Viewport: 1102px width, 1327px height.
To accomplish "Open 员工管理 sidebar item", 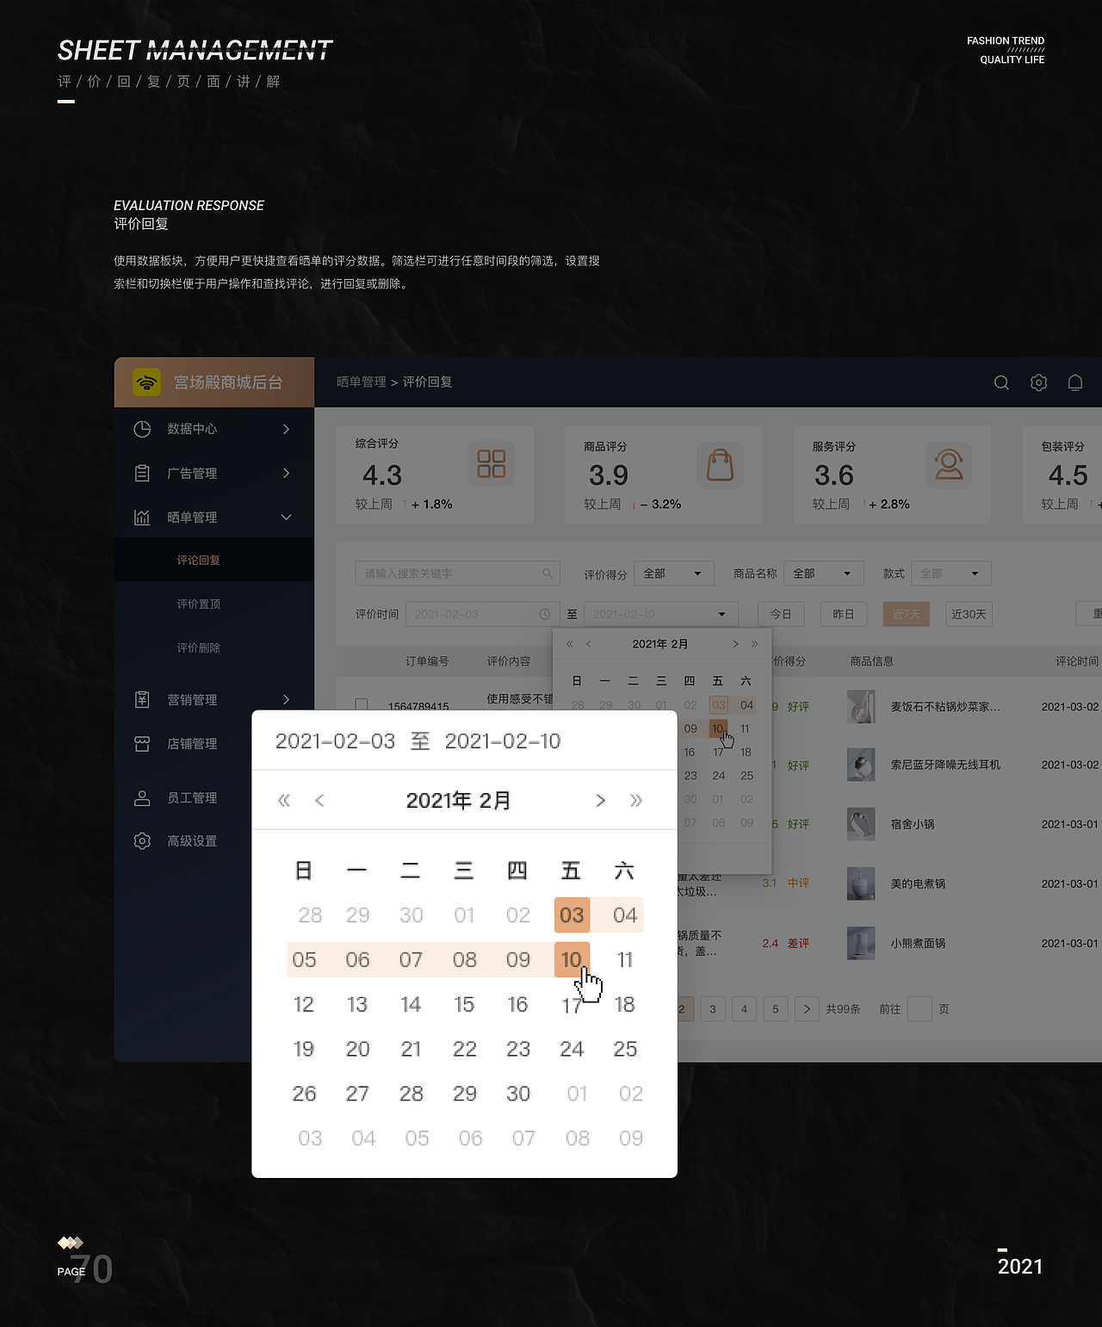I will (192, 797).
